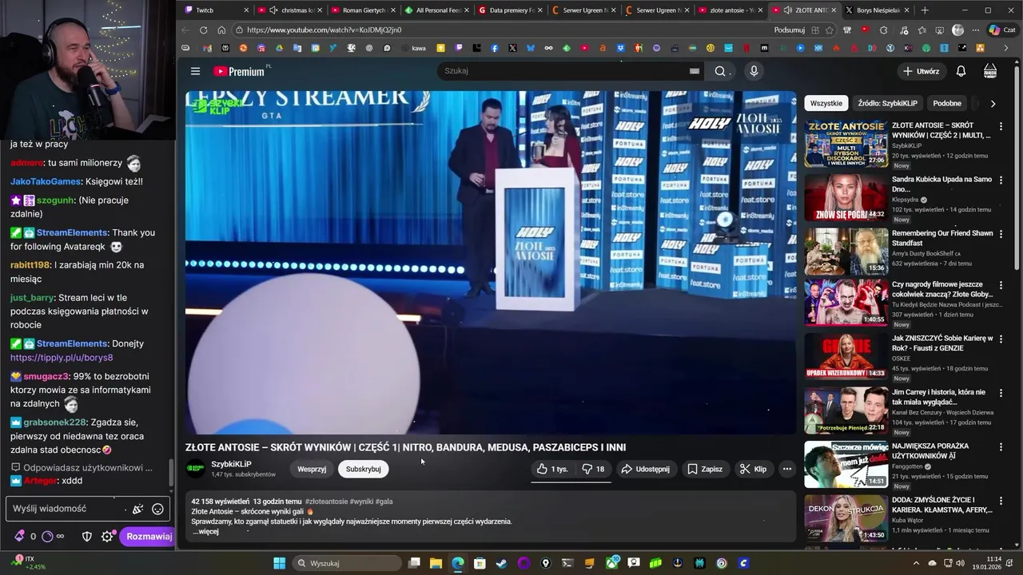Open the SzybkiKLiP channel avatar
This screenshot has height=575, width=1023.
pyautogui.click(x=195, y=469)
